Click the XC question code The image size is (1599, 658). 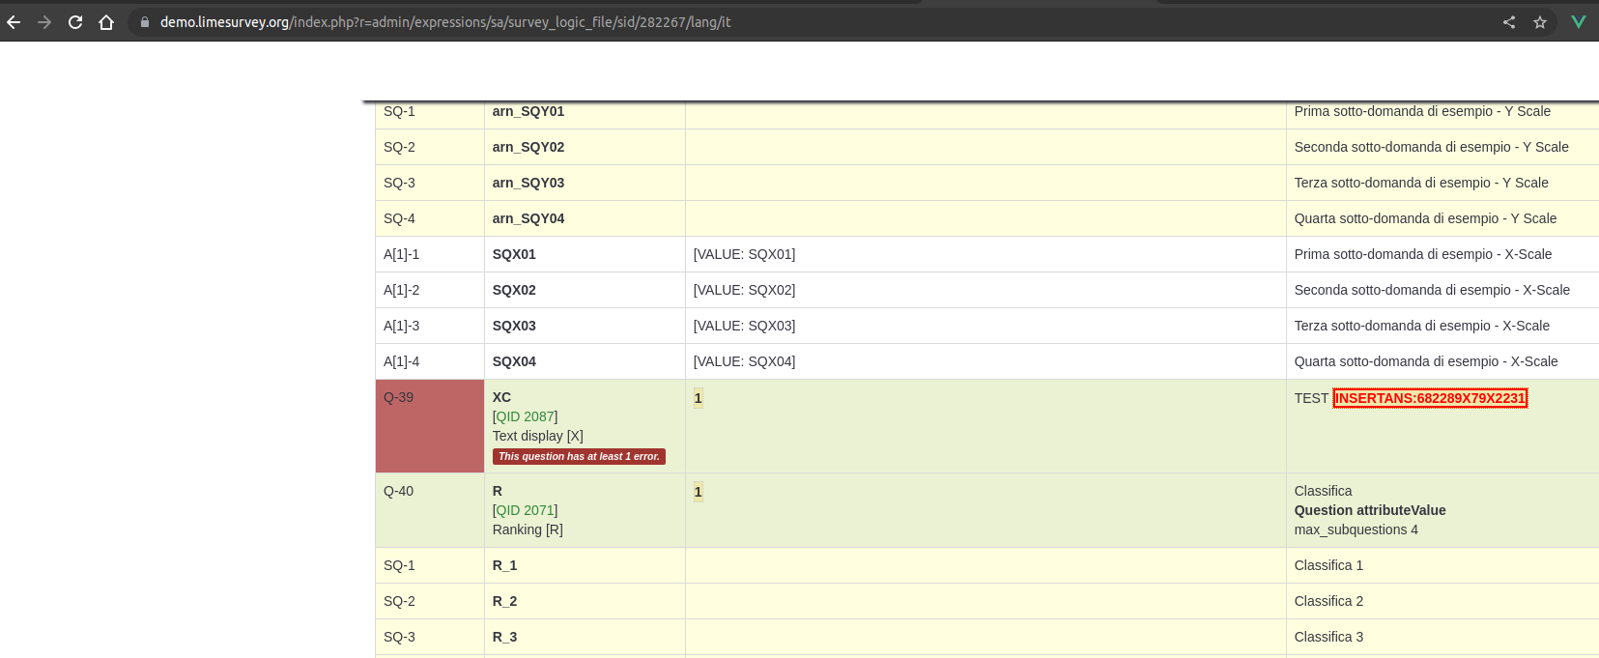coord(501,397)
